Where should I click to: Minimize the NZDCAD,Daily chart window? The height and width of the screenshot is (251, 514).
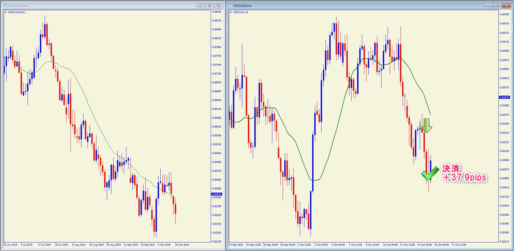click(x=200, y=6)
